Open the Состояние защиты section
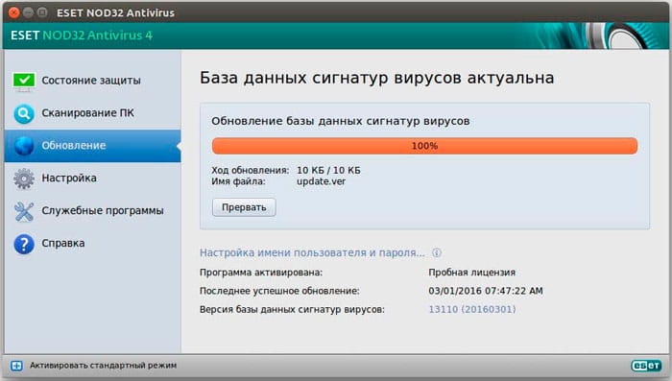This screenshot has height=381, width=672. pyautogui.click(x=92, y=81)
